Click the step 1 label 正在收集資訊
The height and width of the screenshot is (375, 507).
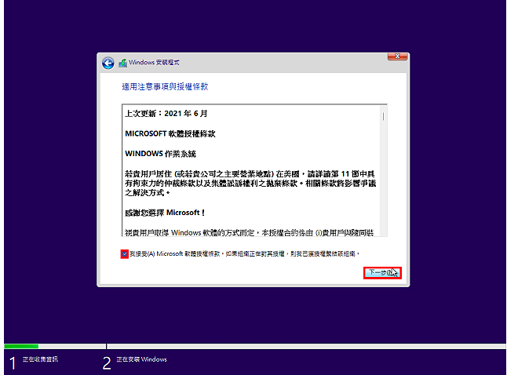tap(40, 359)
